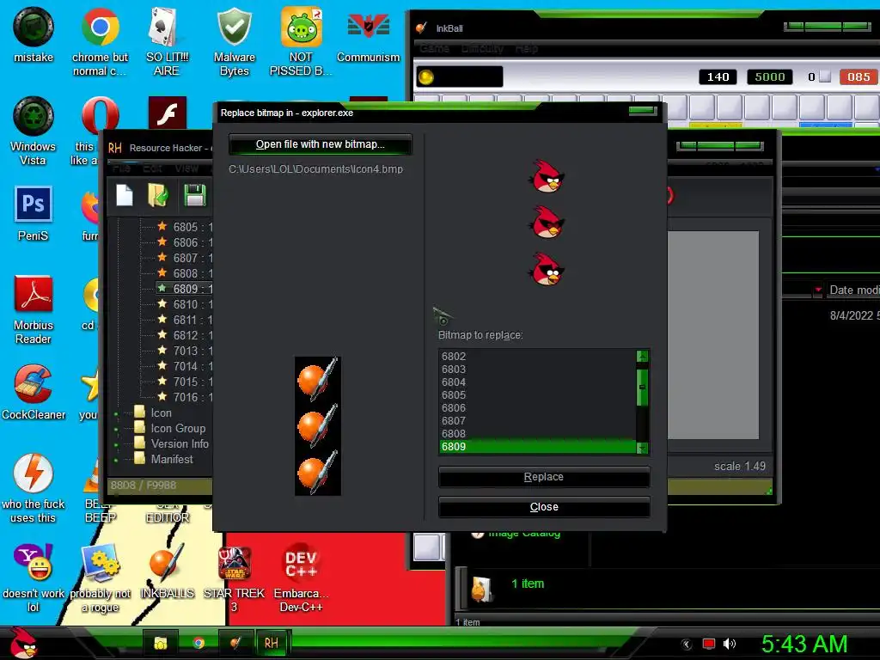Click 'Date modified' column header in explorer
This screenshot has height=660, width=880.
pos(854,290)
